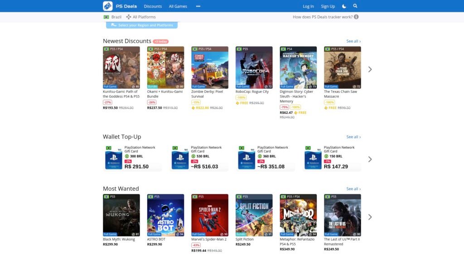Click the Most Wanted section heading

(121, 189)
